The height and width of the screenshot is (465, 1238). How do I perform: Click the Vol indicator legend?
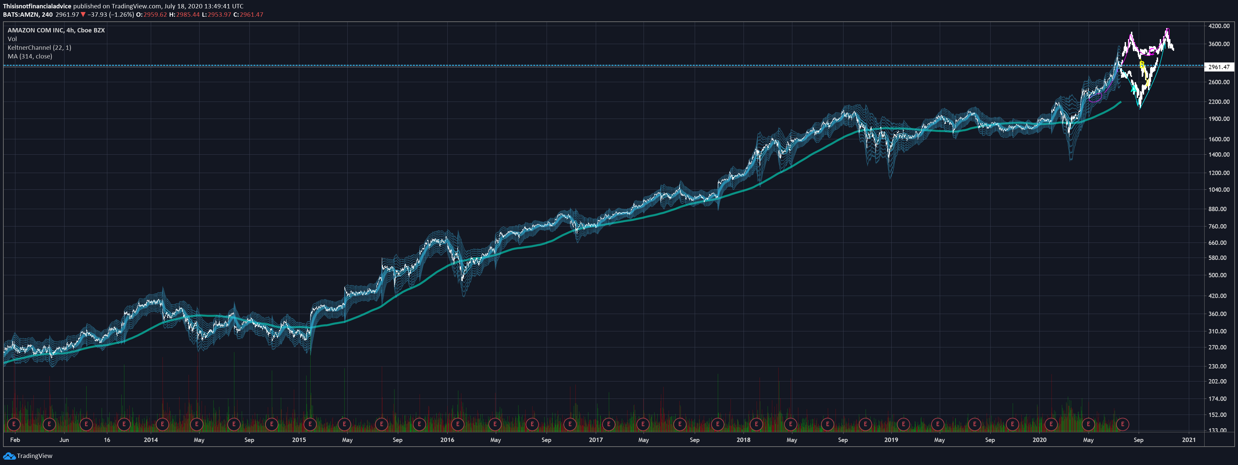(x=12, y=39)
